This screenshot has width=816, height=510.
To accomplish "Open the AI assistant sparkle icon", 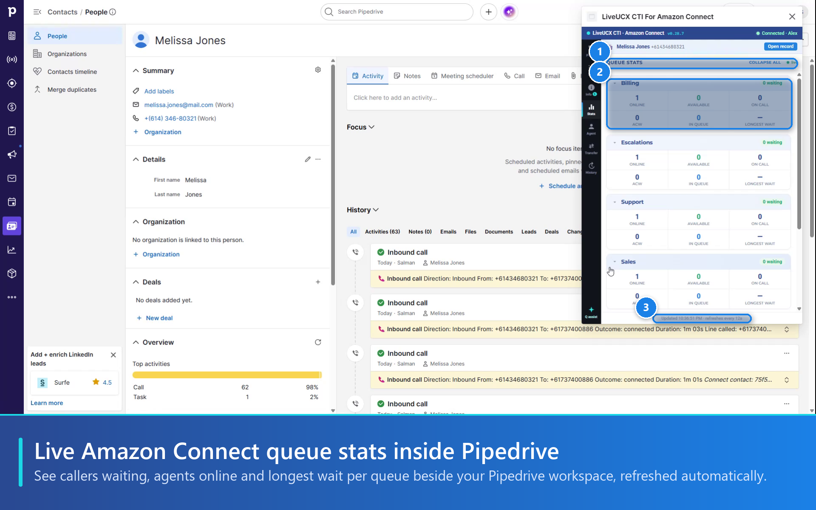I will click(509, 12).
